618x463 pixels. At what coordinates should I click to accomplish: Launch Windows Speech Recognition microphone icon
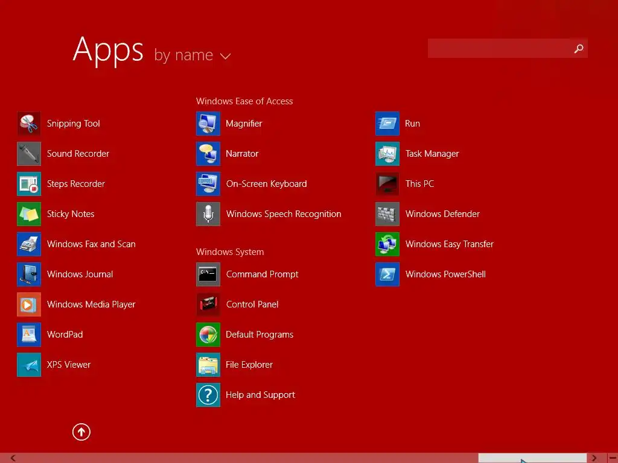pos(208,214)
